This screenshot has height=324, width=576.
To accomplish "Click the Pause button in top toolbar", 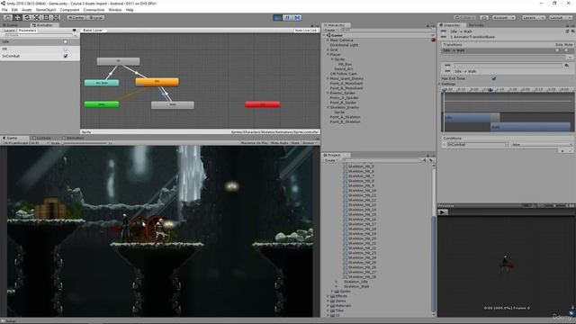I will 287,17.
